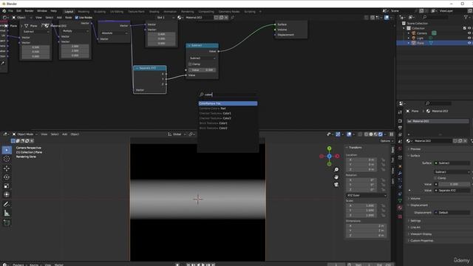Select the Measure ruler tool
Screen dimensions: 473x266
[x=7, y=213]
